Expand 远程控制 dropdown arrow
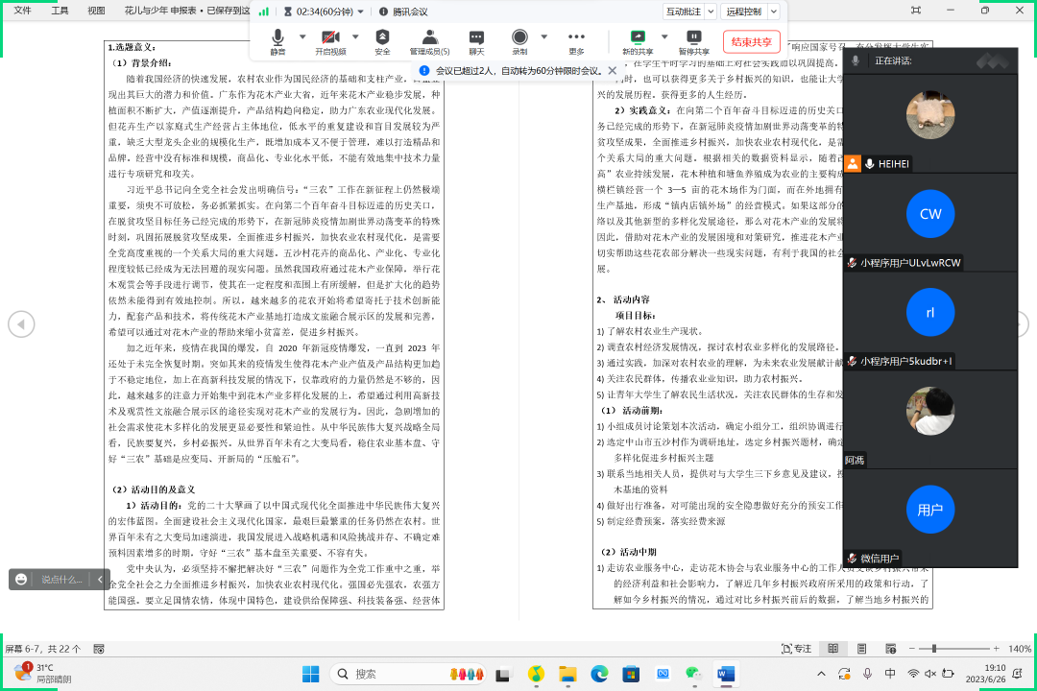This screenshot has height=691, width=1037. click(774, 12)
